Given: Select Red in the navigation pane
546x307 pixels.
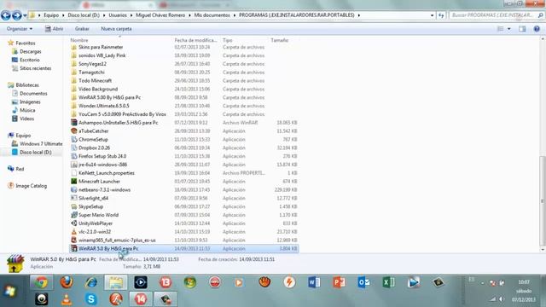Looking at the screenshot, I should tap(20, 169).
